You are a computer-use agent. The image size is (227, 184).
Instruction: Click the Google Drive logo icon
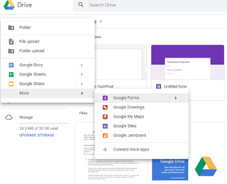8,6
